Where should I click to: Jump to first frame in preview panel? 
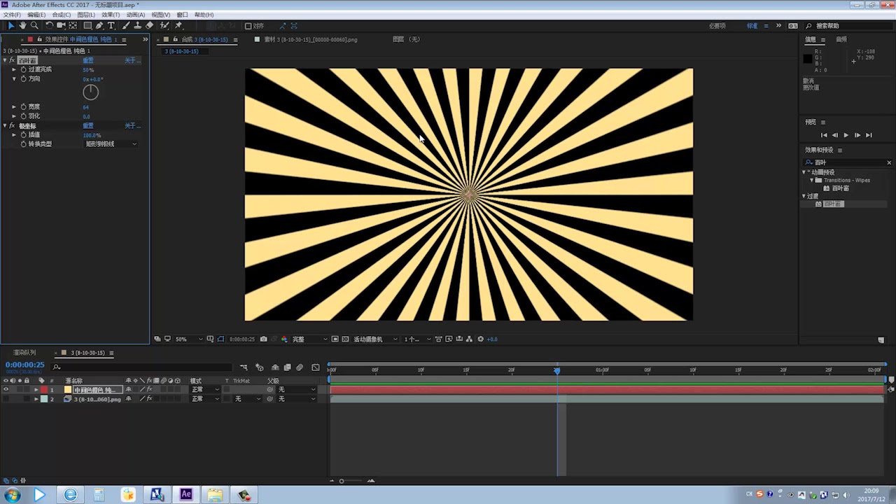click(x=824, y=135)
